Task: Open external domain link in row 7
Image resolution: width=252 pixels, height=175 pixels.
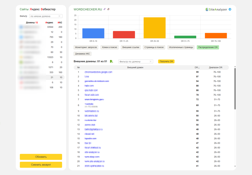Action: pos(94,99)
